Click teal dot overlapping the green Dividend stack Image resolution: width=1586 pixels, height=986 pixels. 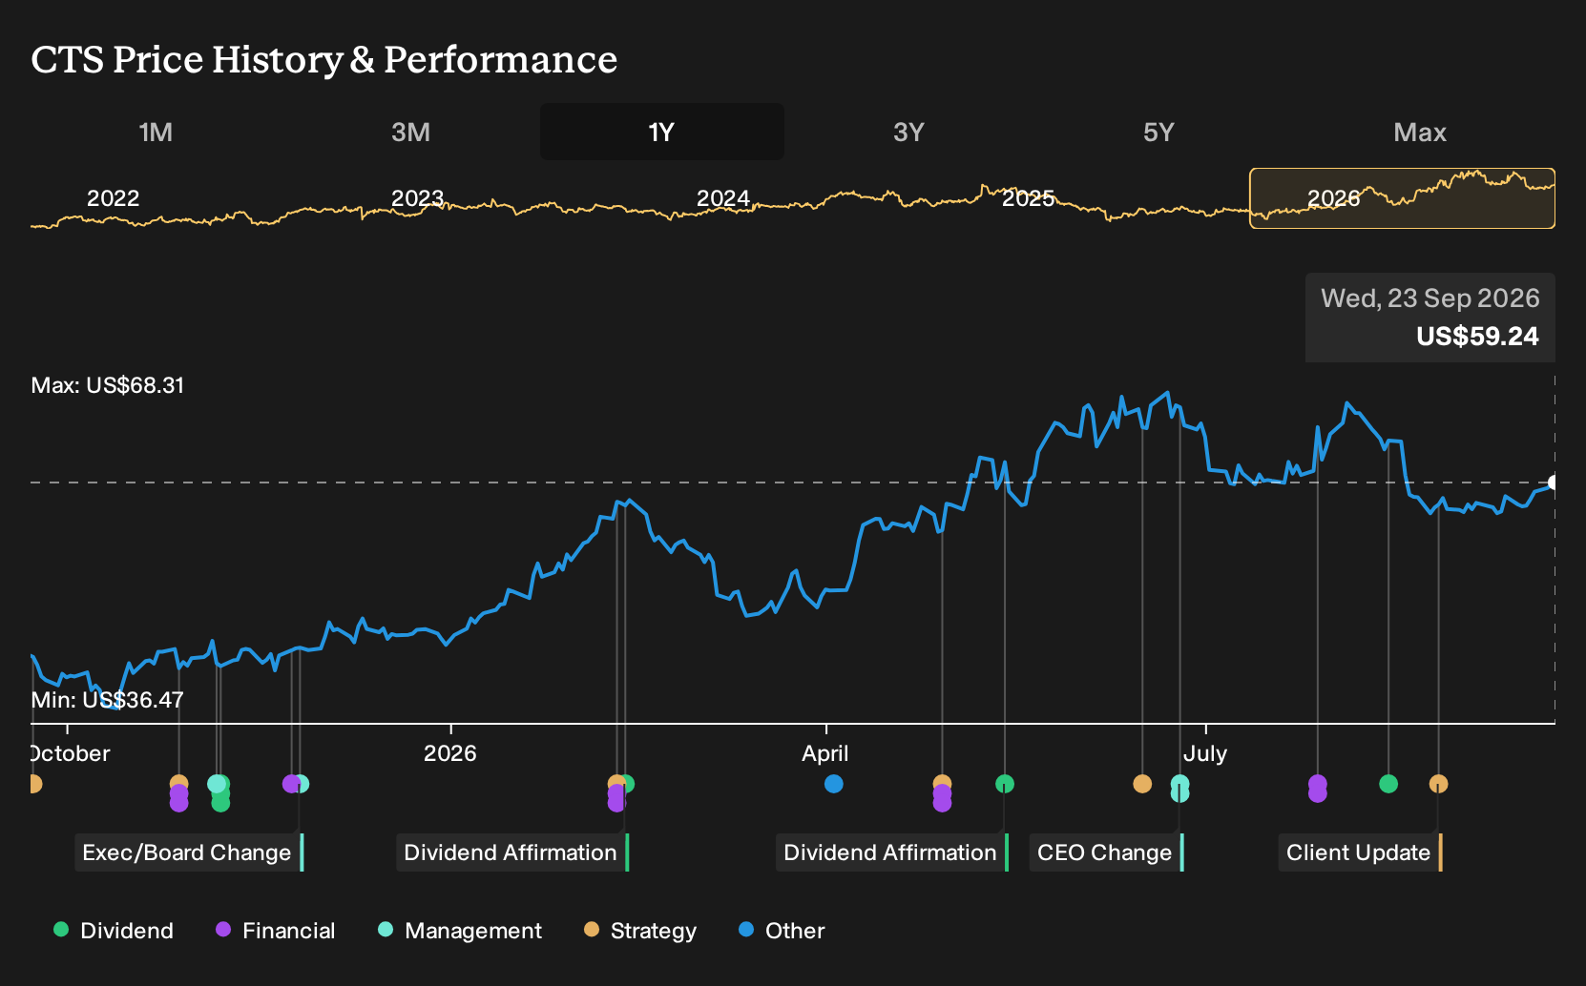pos(216,784)
